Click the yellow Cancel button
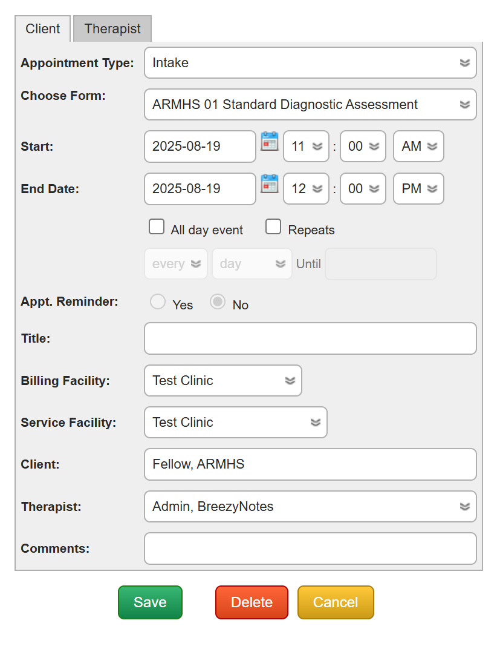500x649 pixels. pos(336,602)
